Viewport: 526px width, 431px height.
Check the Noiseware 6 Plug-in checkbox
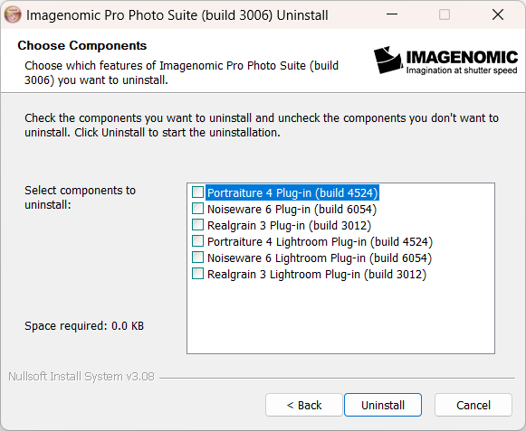[x=197, y=209]
